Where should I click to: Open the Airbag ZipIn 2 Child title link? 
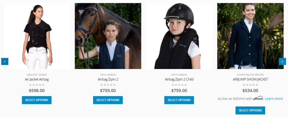tap(179, 79)
